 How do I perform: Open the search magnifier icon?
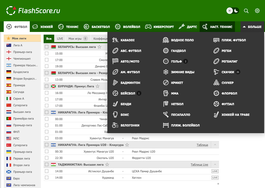pos(246,11)
